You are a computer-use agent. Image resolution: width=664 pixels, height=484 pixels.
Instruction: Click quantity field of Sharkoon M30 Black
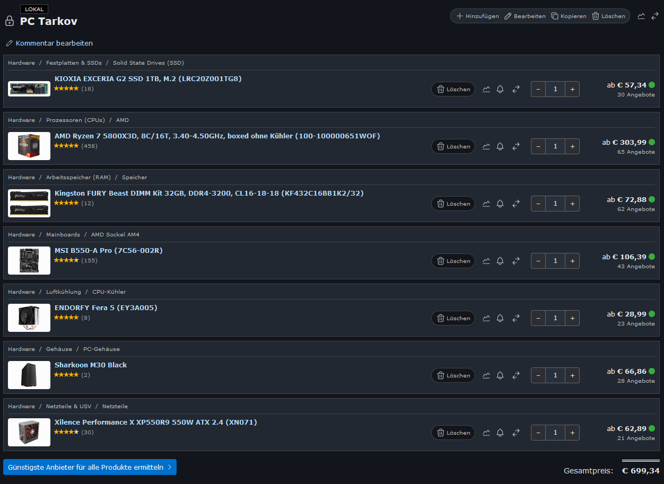coord(555,375)
